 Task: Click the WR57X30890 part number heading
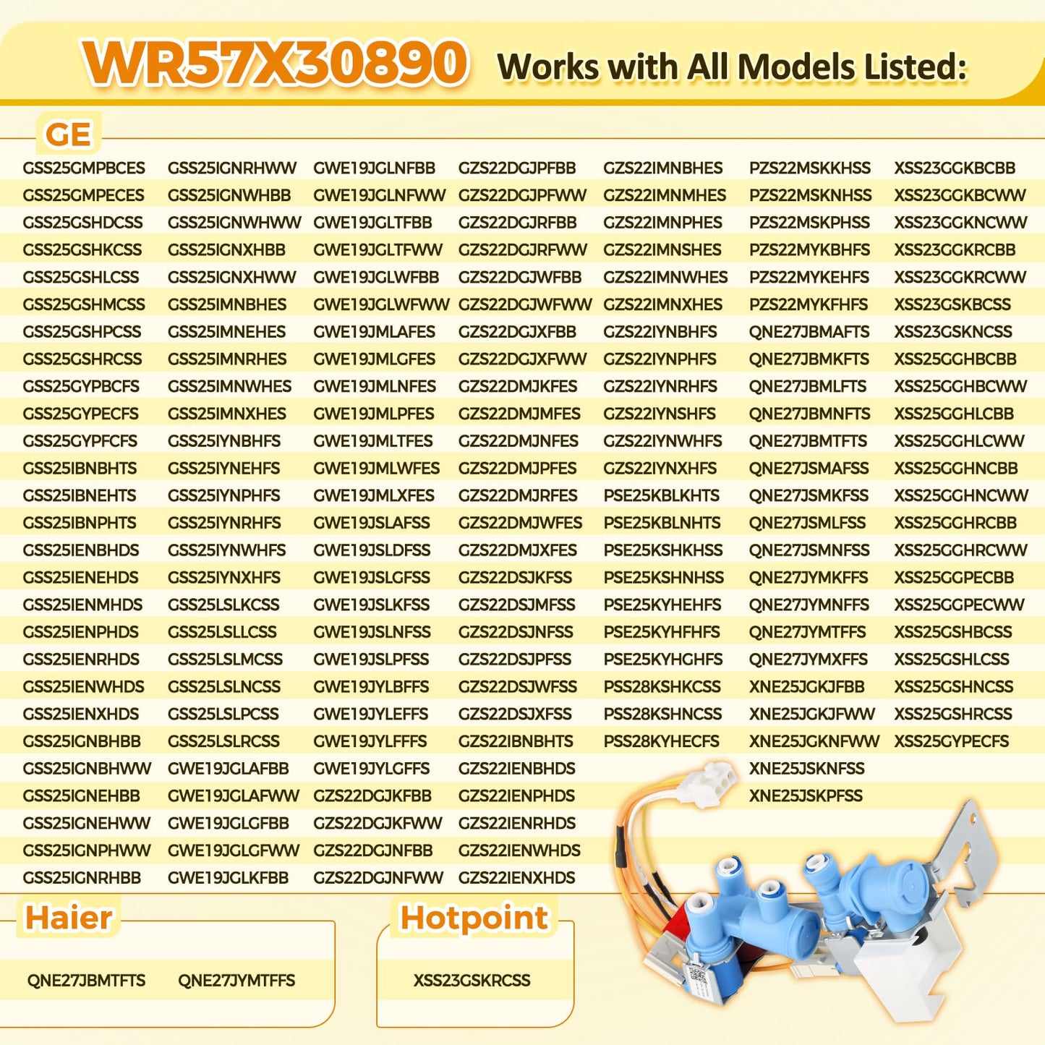pyautogui.click(x=276, y=62)
